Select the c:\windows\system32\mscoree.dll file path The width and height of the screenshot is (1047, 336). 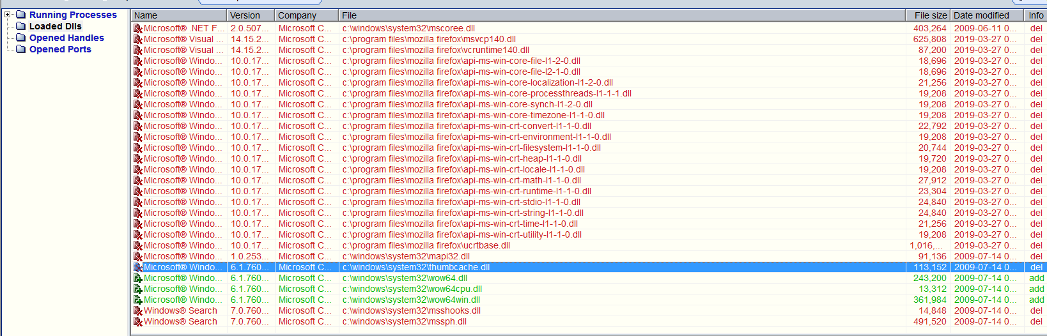click(x=408, y=28)
